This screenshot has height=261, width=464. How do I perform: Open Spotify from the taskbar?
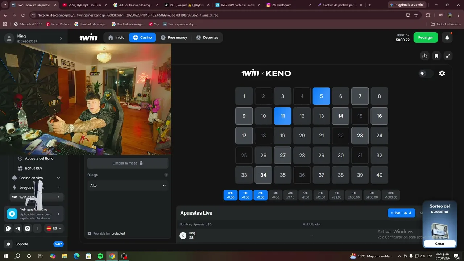100,256
